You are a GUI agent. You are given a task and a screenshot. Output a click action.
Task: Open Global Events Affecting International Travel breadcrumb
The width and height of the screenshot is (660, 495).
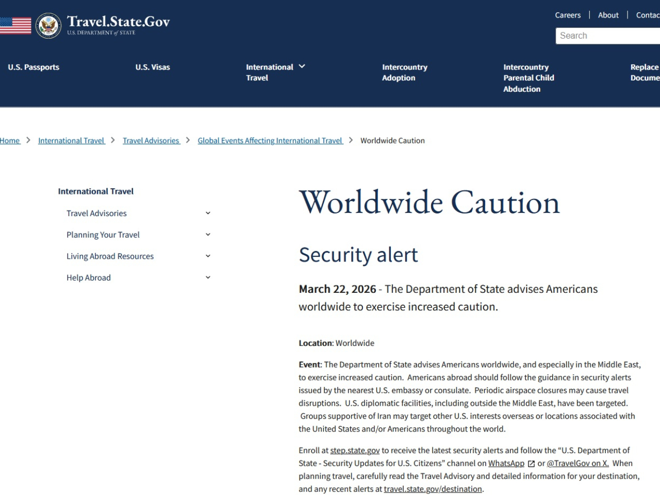click(x=270, y=140)
